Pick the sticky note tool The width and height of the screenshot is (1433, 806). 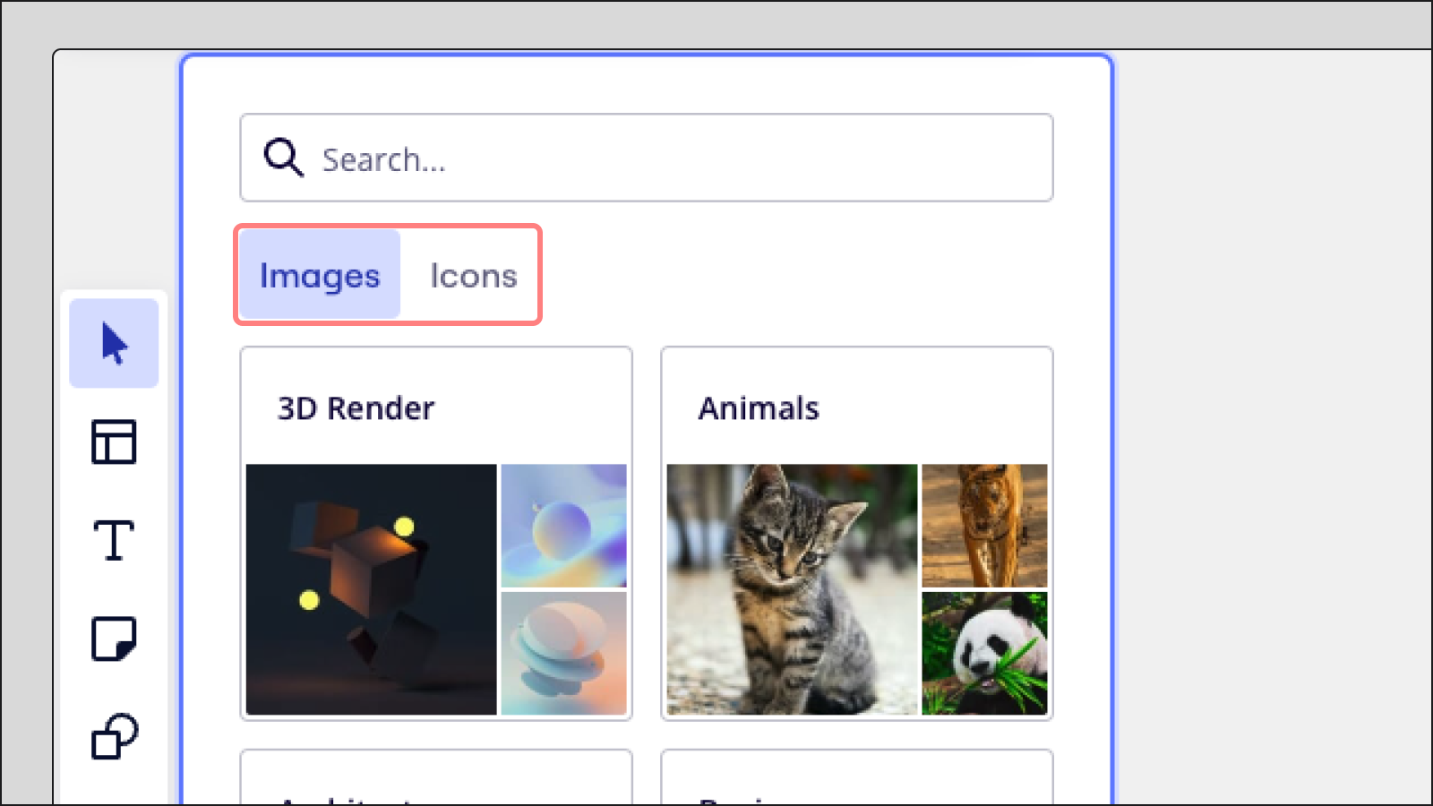tap(113, 638)
